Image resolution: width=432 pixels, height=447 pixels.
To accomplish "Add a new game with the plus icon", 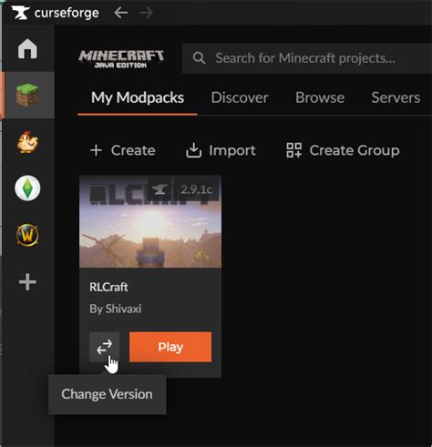I will click(27, 282).
